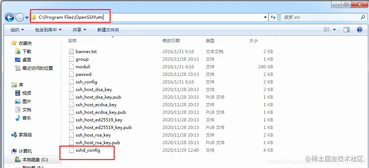Screen dimensions: 369x168
Task: Click the 240 KB size of moduli
Action: point(266,67)
